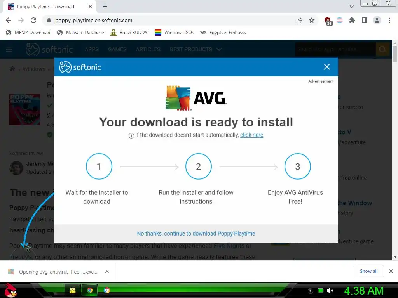
Task: Click the green monitor tray icon
Action: pos(321,291)
